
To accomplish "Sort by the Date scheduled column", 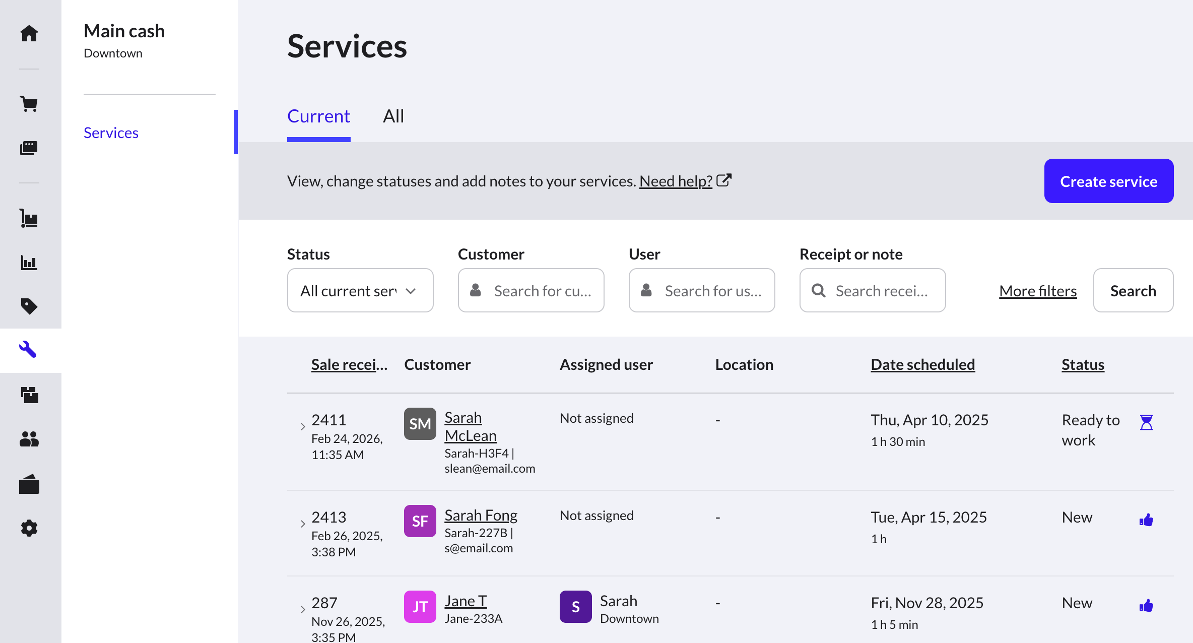I will [922, 364].
